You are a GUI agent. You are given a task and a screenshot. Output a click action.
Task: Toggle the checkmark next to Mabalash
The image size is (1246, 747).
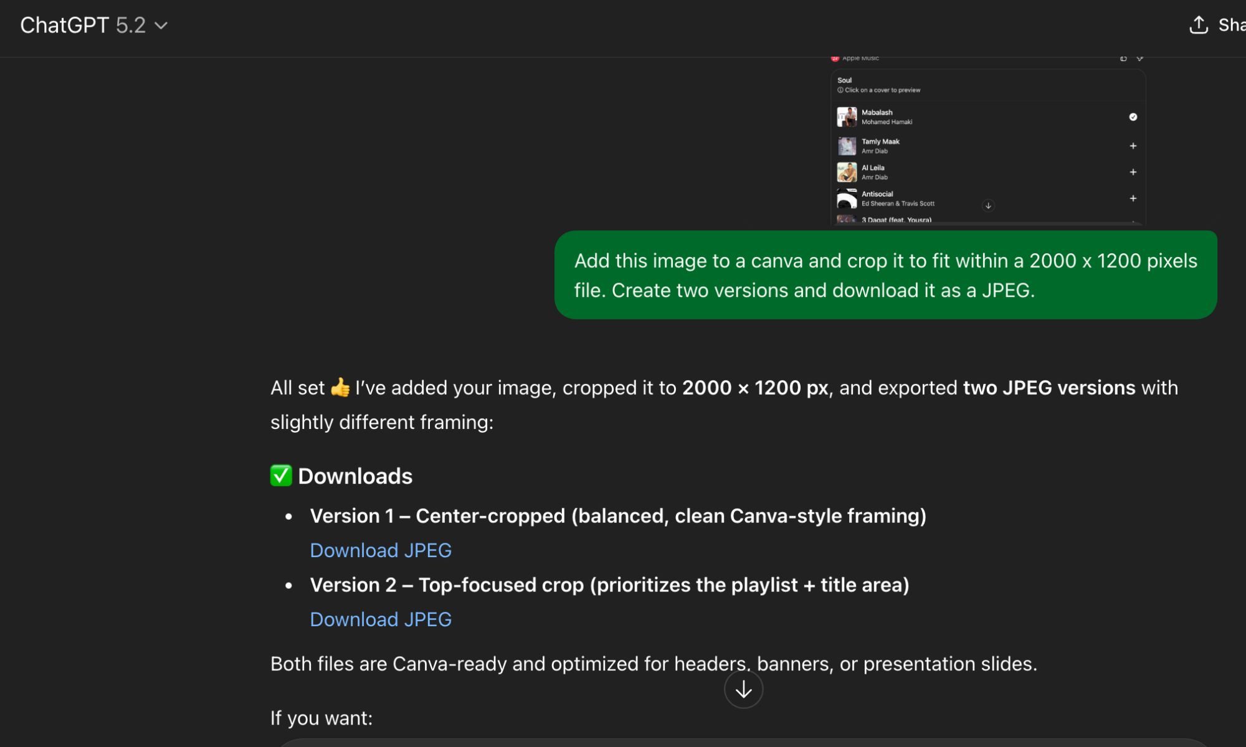(1133, 118)
